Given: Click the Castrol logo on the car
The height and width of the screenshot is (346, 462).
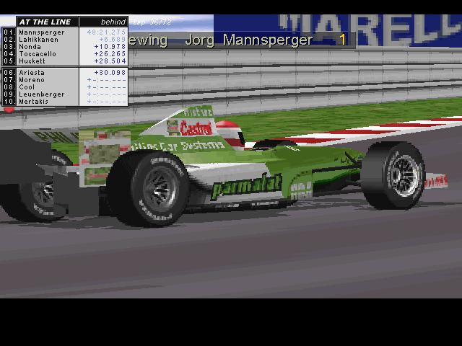Looking at the screenshot, I should (x=196, y=129).
